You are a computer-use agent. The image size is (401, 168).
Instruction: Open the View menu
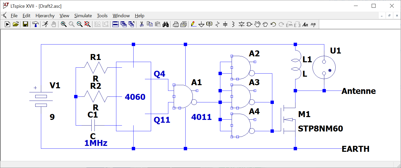(x=64, y=16)
